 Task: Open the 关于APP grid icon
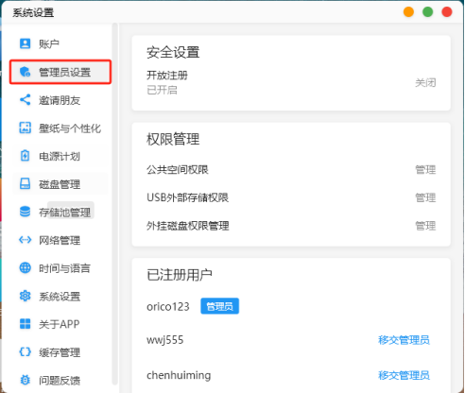pyautogui.click(x=26, y=324)
